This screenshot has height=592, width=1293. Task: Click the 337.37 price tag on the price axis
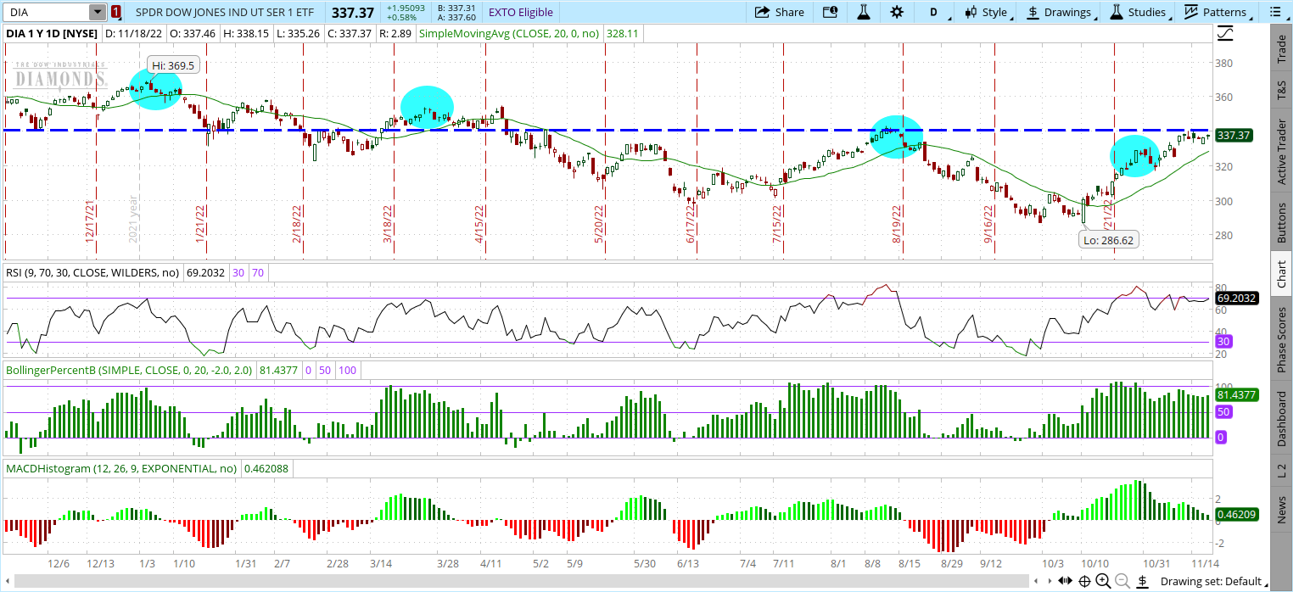point(1234,135)
